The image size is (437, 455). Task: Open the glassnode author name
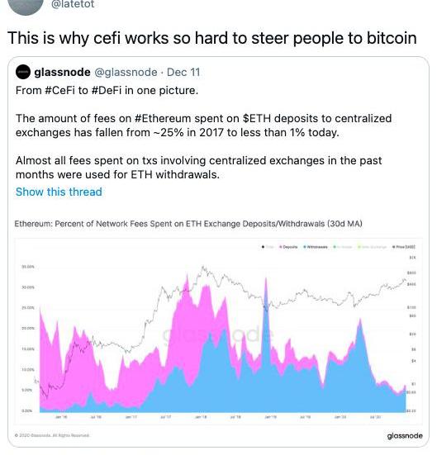[62, 72]
